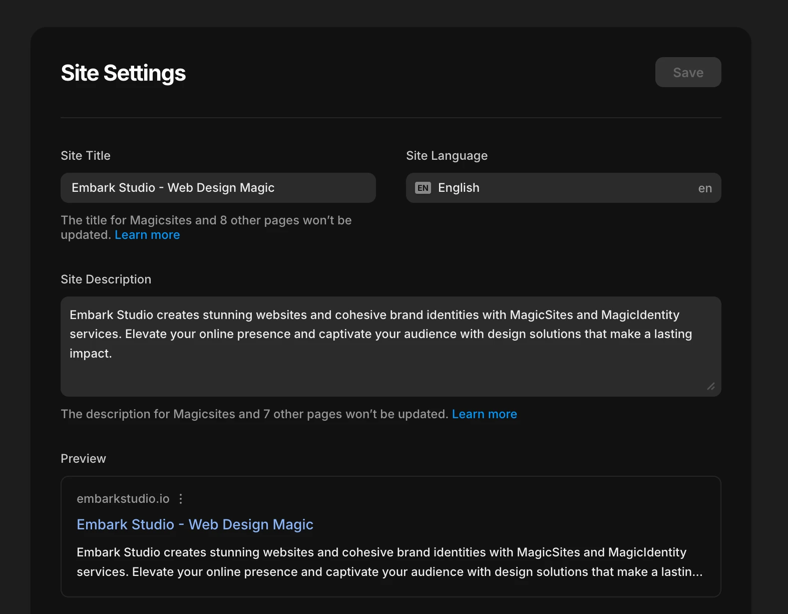Click the Save button
Viewport: 788px width, 614px height.
pos(688,72)
